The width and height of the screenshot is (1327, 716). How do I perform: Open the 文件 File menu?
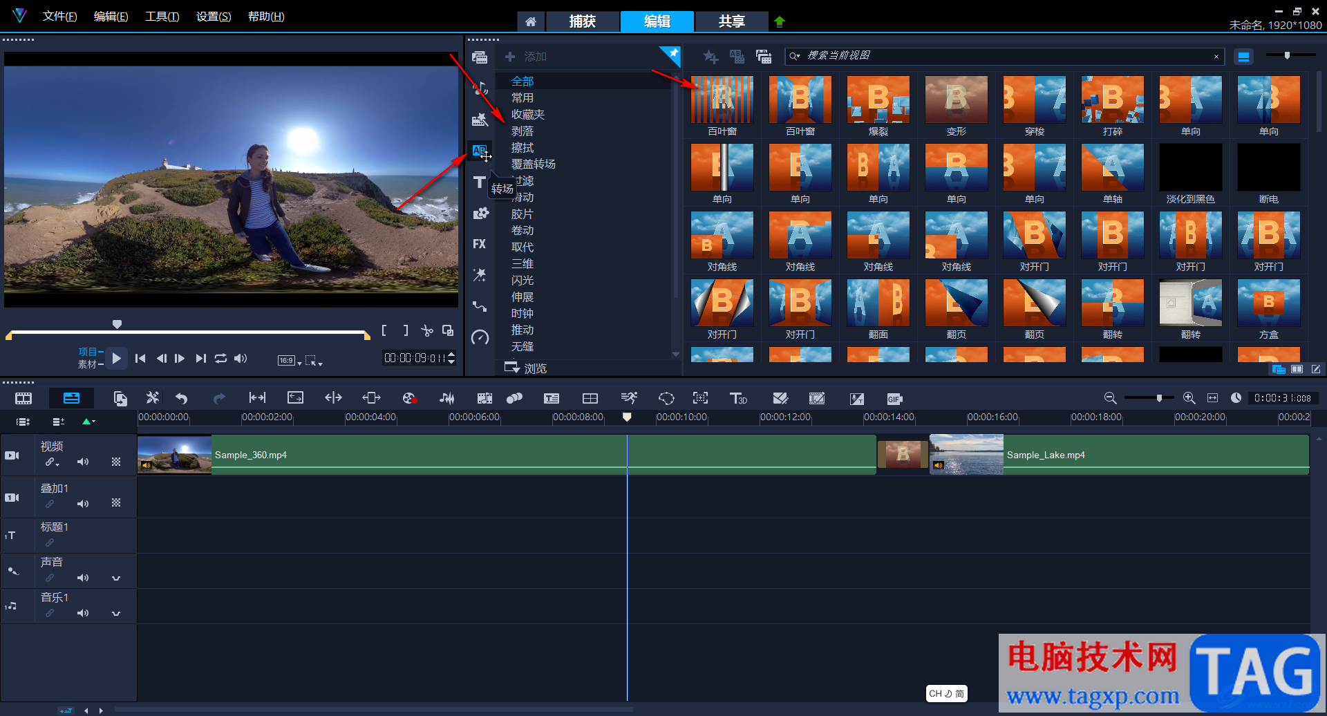click(x=60, y=17)
